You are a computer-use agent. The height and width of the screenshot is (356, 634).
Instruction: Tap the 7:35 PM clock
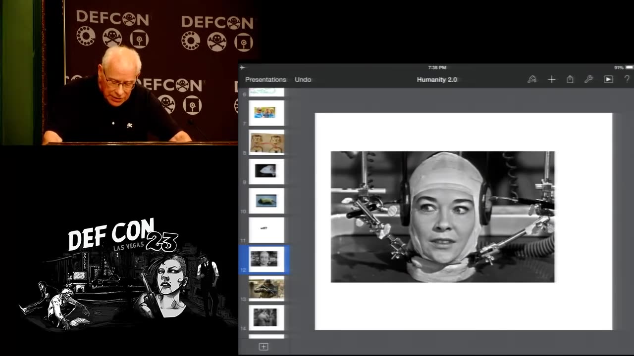click(x=437, y=67)
